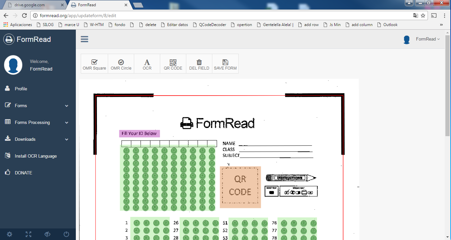Expand the Forms Processing menu
This screenshot has height=240, width=451.
(38, 122)
